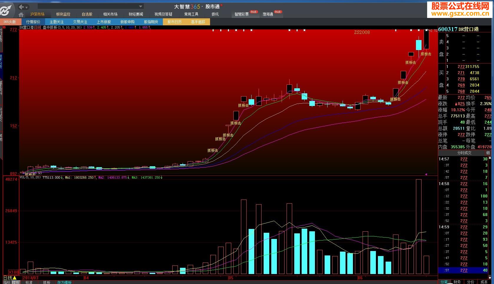Expand the top address bar dropdown
The width and height of the screenshot is (494, 284).
pos(141,6)
